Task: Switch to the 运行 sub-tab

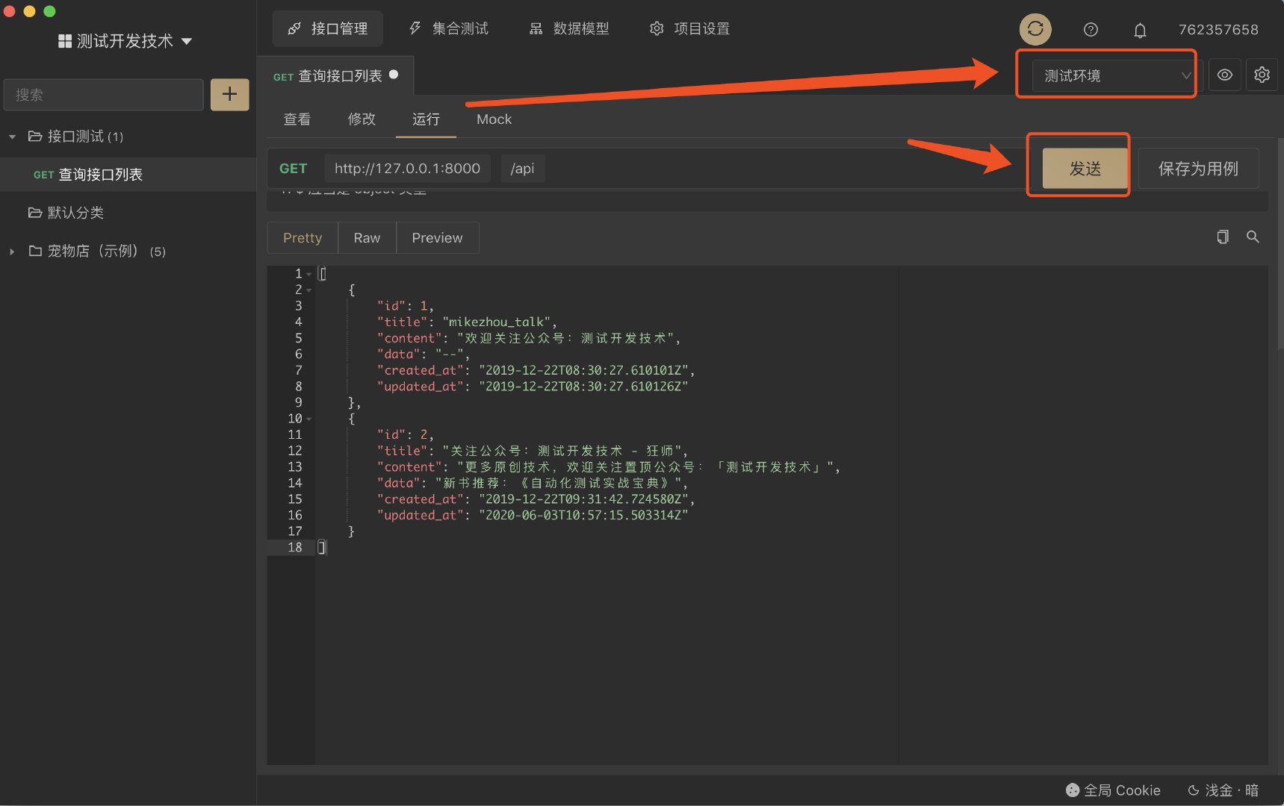Action: (426, 119)
